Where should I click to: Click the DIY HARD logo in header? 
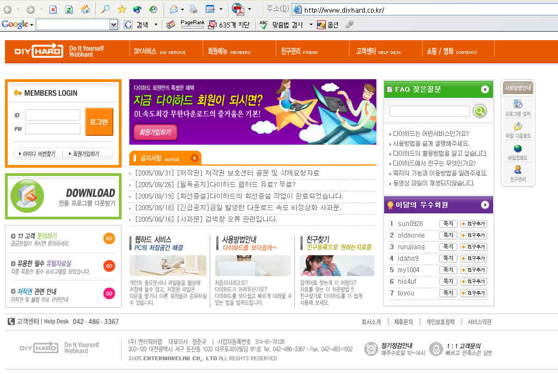(39, 51)
